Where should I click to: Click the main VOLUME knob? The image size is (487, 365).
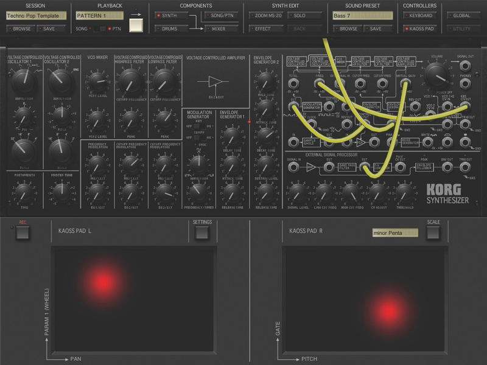(x=436, y=75)
